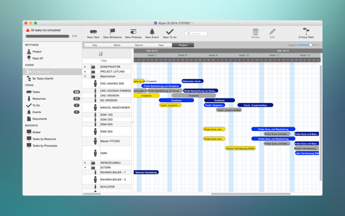Click in the Search field
Screen dimensions: 345x216
point(196,33)
